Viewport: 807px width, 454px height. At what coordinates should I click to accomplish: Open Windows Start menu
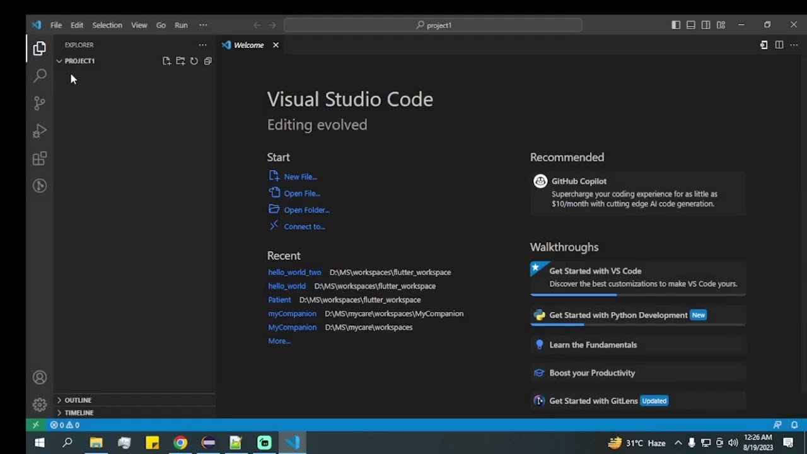(x=40, y=443)
